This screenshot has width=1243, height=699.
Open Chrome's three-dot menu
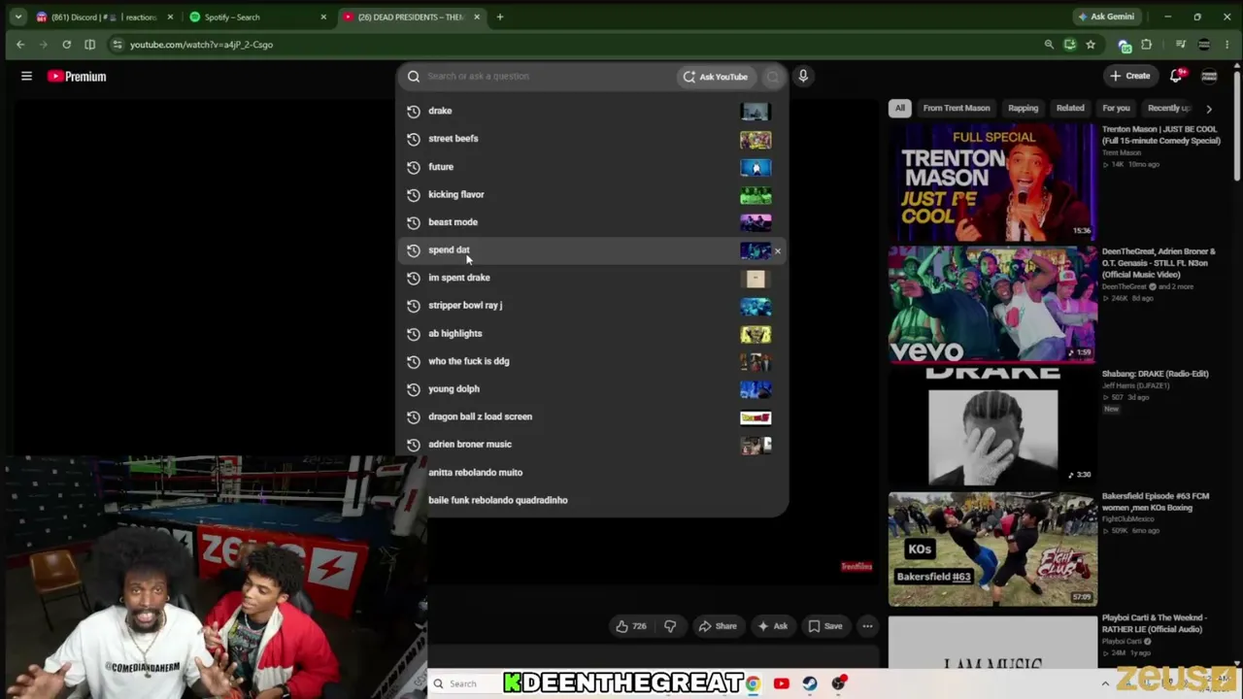(1227, 45)
